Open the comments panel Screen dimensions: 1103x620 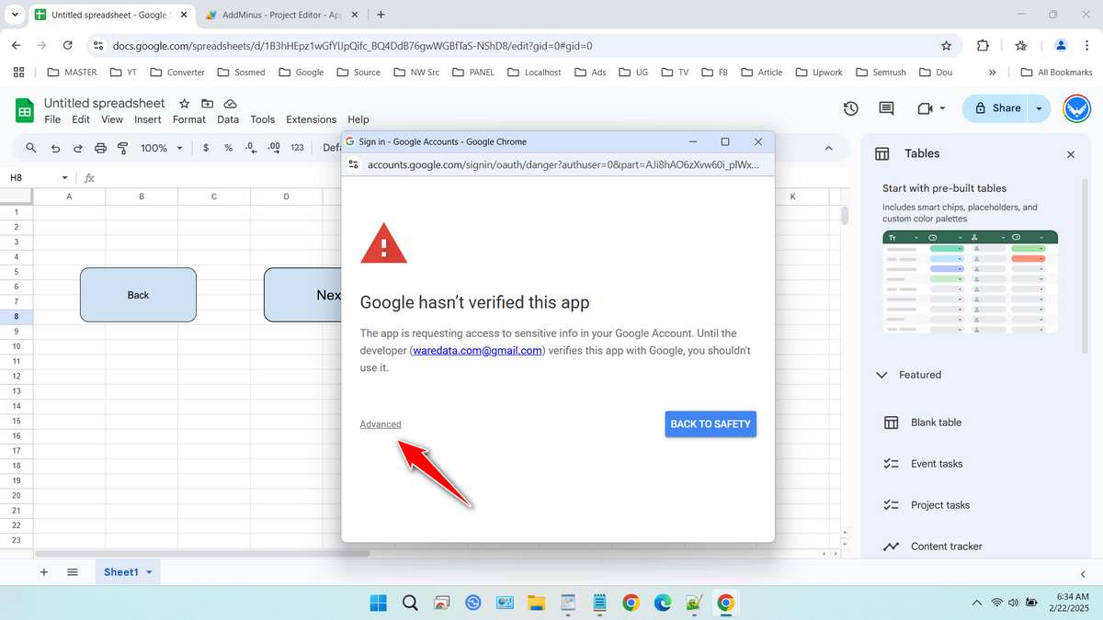pos(885,107)
